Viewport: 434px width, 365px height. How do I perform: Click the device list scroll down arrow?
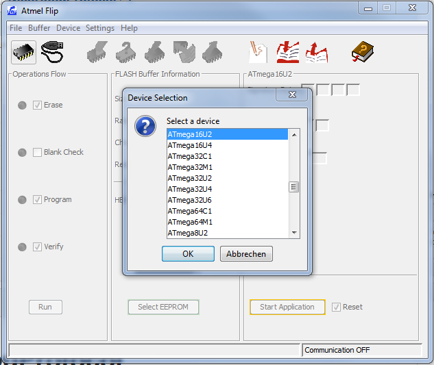coord(294,233)
